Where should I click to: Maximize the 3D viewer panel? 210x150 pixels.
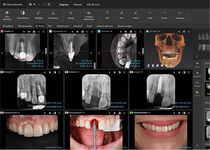[189, 32]
